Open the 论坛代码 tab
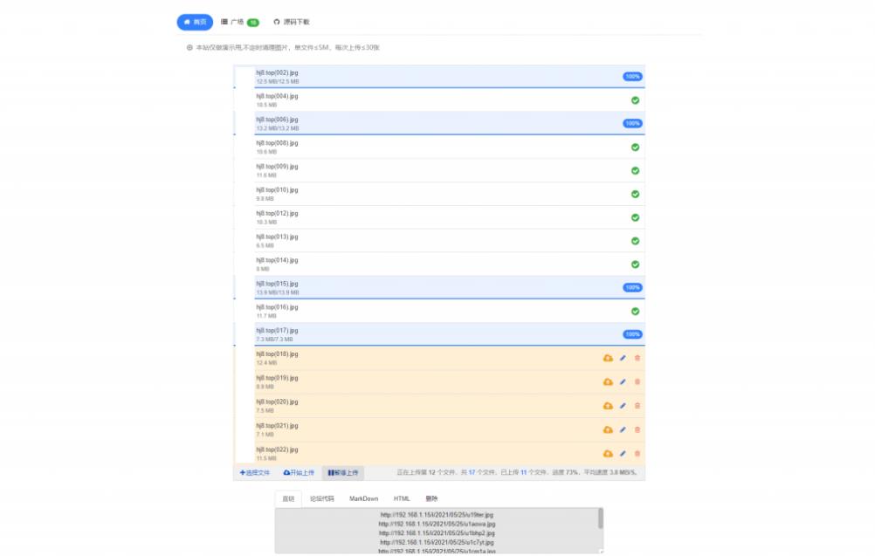 [x=324, y=498]
